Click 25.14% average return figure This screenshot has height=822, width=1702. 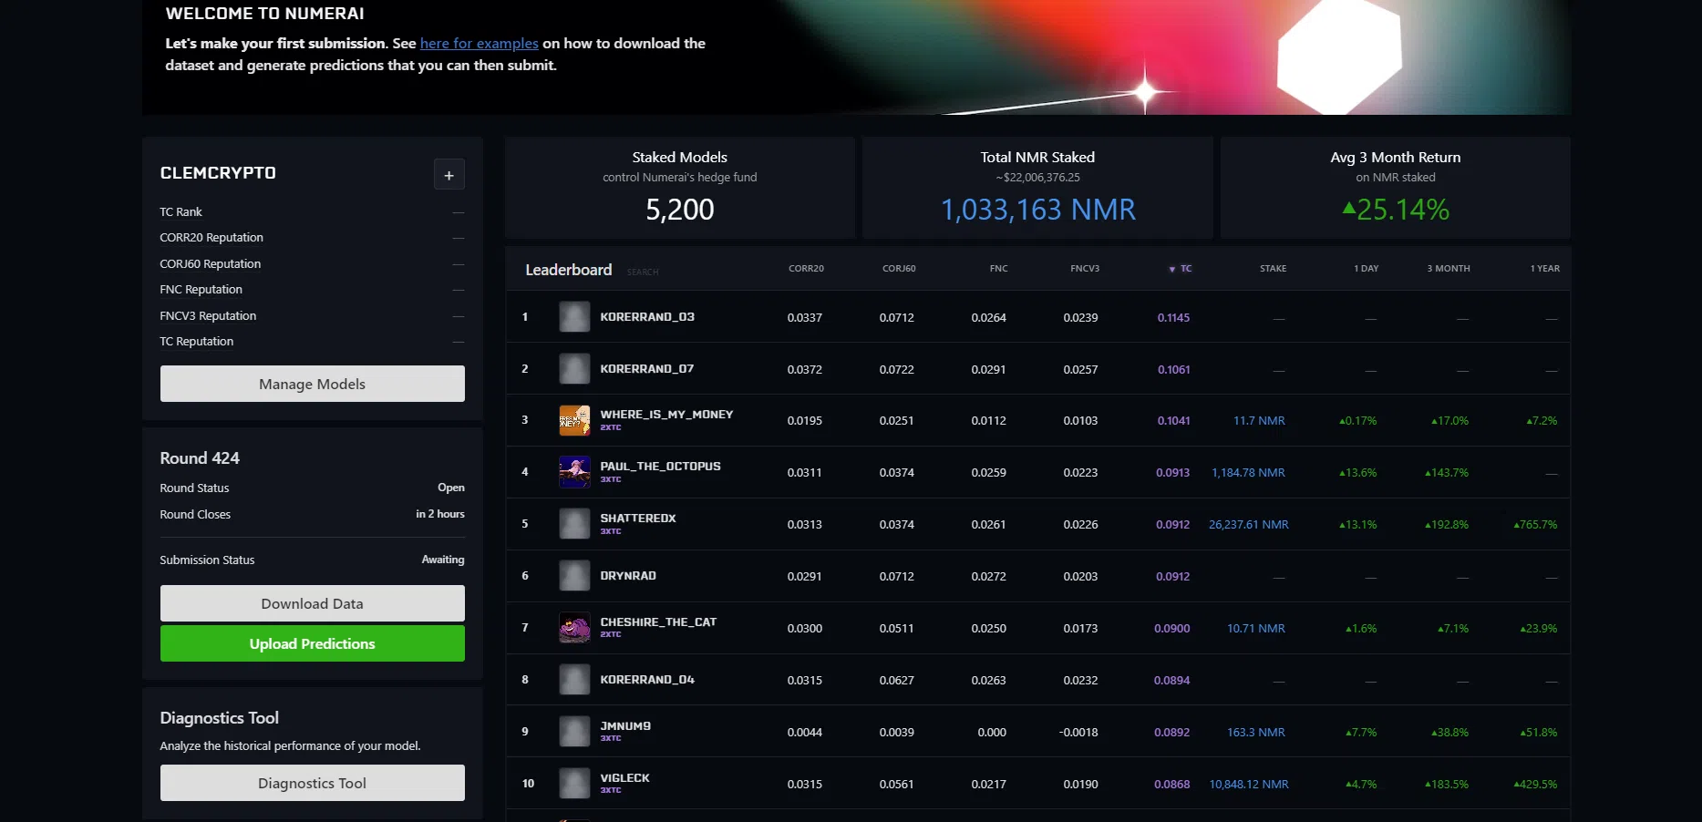click(x=1396, y=210)
